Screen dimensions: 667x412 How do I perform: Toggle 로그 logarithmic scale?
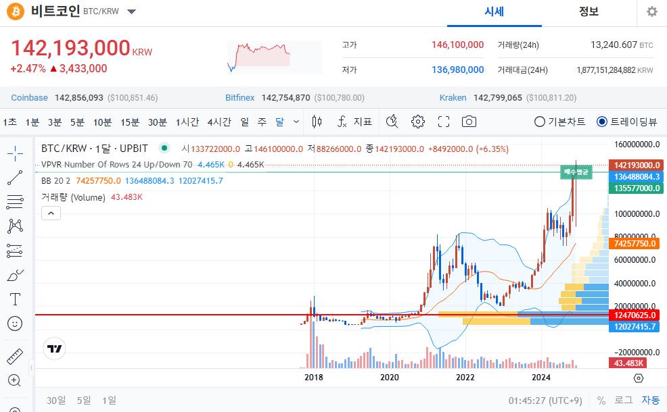pyautogui.click(x=623, y=400)
